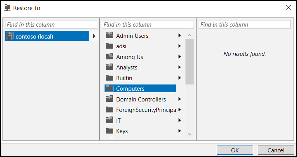Select the adsi entry
This screenshot has height=157, width=297.
tap(140, 46)
